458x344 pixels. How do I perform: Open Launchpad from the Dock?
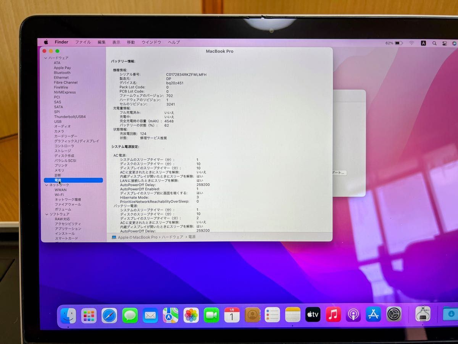[89, 315]
